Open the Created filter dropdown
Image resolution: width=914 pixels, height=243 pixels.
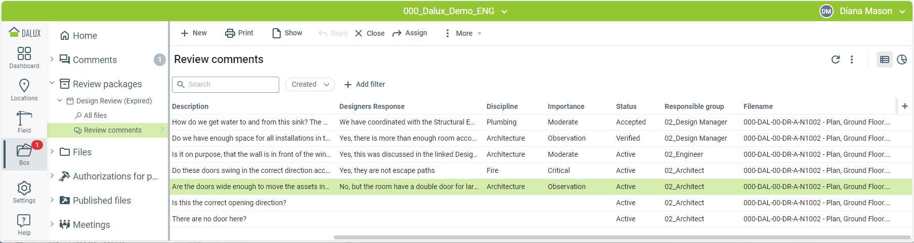311,84
